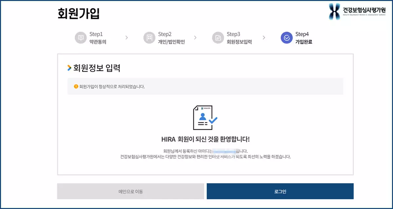Switch to the Step1 약관동의 step
This screenshot has height=209, width=393.
coord(97,37)
